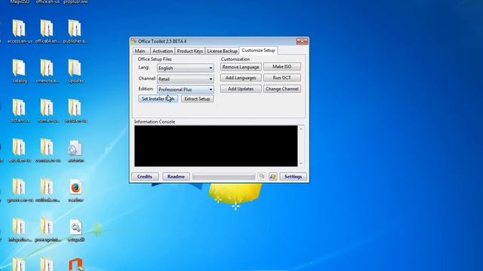Select the Customize Setup tab

pyautogui.click(x=258, y=50)
